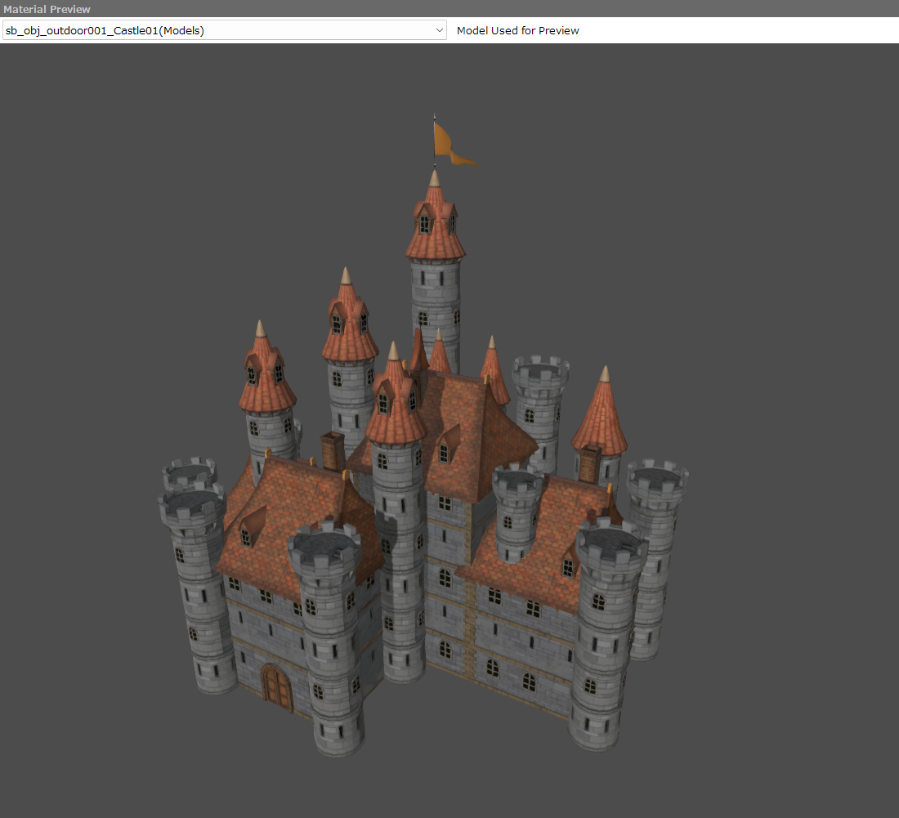899x818 pixels.
Task: Click the wooden arched castle door
Action: click(277, 686)
